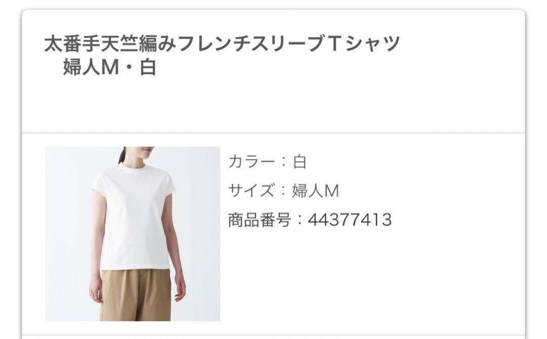Select product number 44377413
Image resolution: width=547 pixels, height=339 pixels.
[x=349, y=220]
